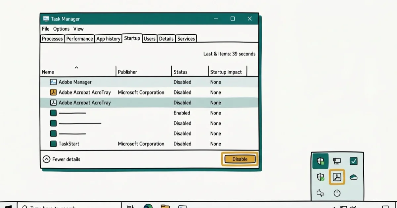Click the None impact of Adobe Manager
Image resolution: width=397 pixels, height=208 pixels.
tap(215, 82)
